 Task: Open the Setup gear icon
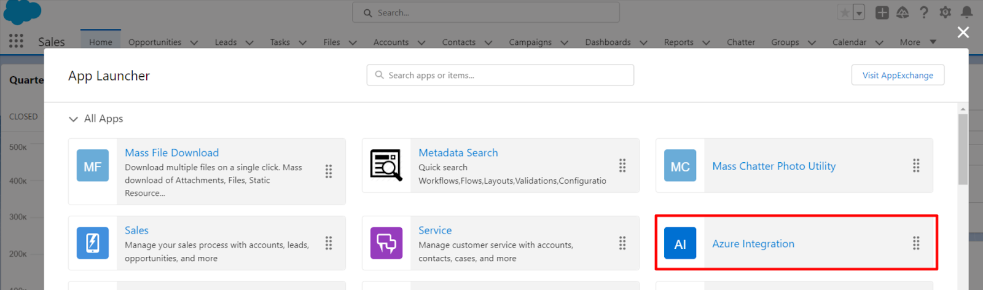click(945, 12)
